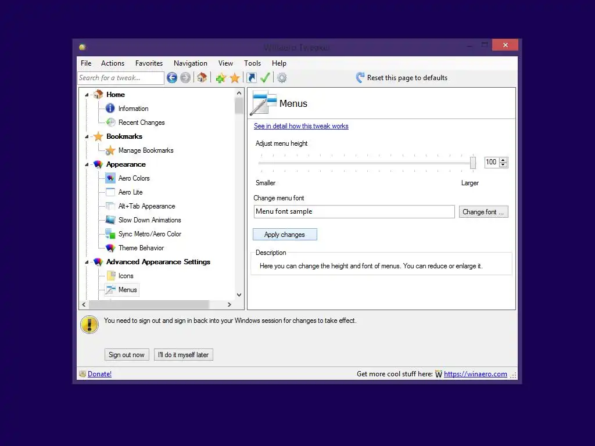Click the menu height slider track middle

point(366,163)
